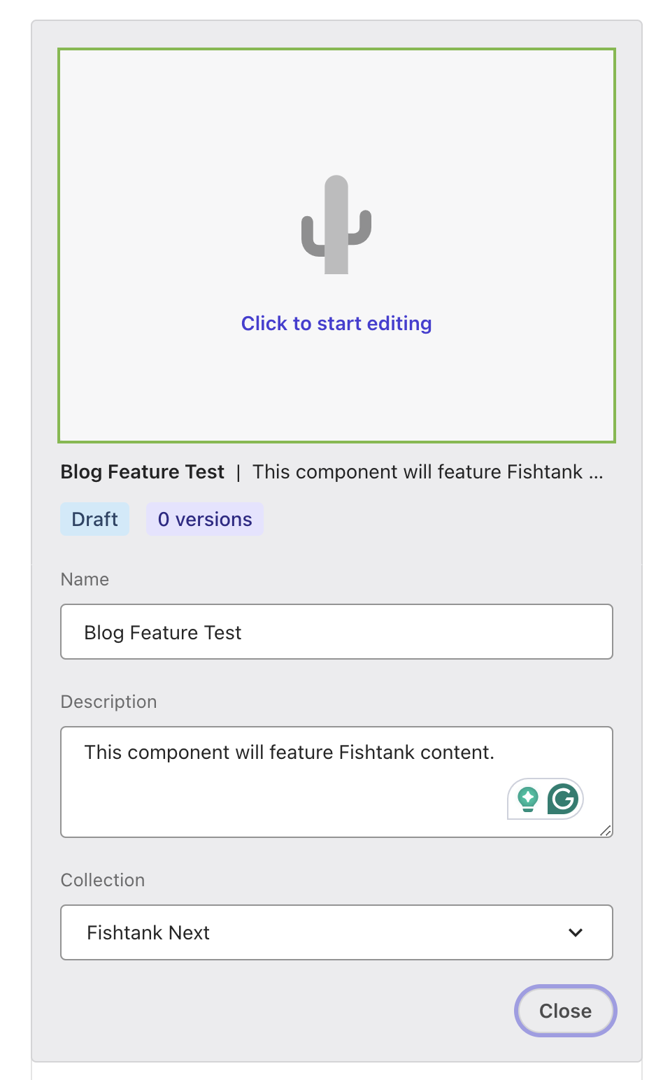Click 'Click to start editing' link
This screenshot has height=1080, width=663.
coord(336,323)
